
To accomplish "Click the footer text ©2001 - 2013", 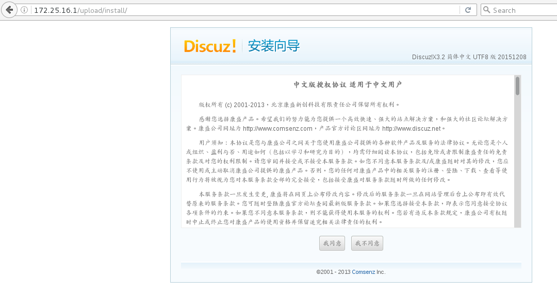I will point(333,272).
